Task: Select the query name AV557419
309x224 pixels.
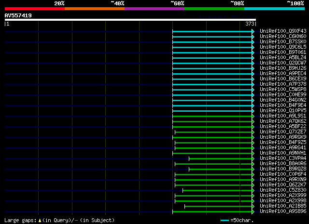Action: click(x=18, y=15)
